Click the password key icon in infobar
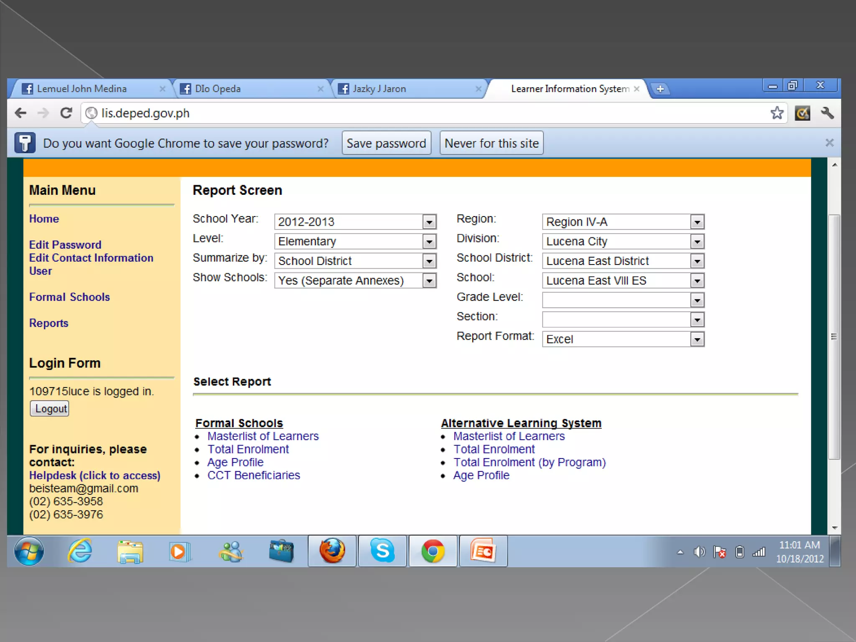 click(25, 143)
